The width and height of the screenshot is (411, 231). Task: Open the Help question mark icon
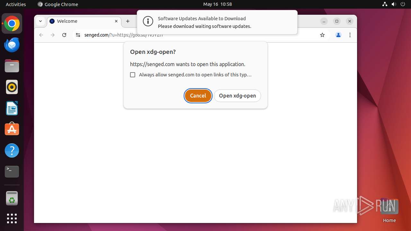point(12,150)
